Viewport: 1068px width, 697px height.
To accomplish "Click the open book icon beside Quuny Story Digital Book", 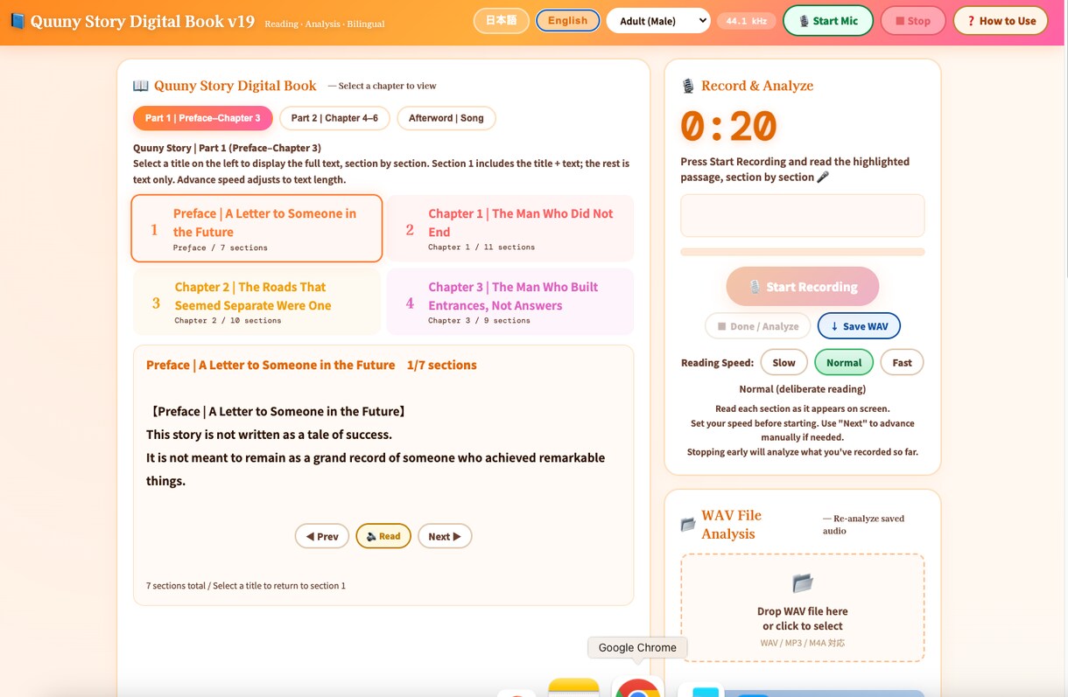I will pos(141,86).
